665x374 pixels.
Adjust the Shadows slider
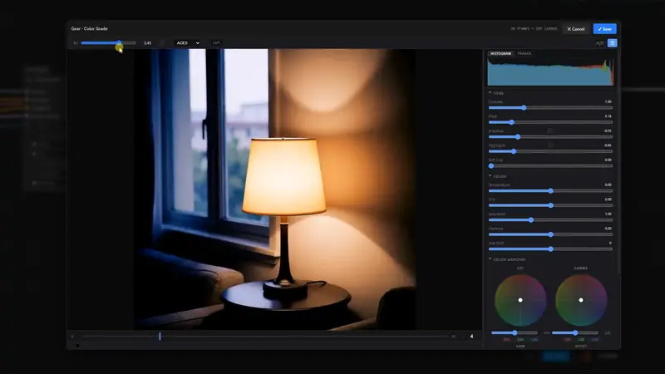pyautogui.click(x=550, y=136)
